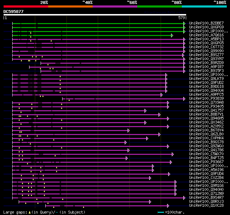Open the UniRef100_B2DBE7 hit label
This screenshot has width=230, height=215.
pos(206,23)
